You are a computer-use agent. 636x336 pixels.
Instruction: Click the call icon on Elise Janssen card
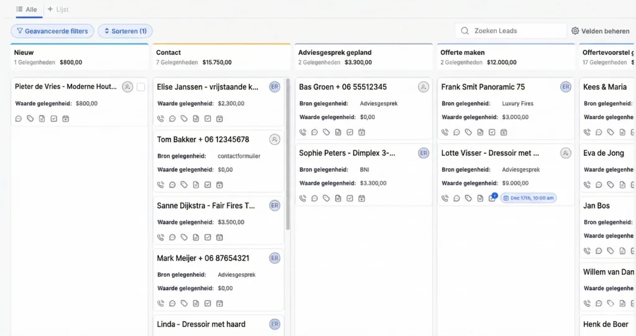161,119
